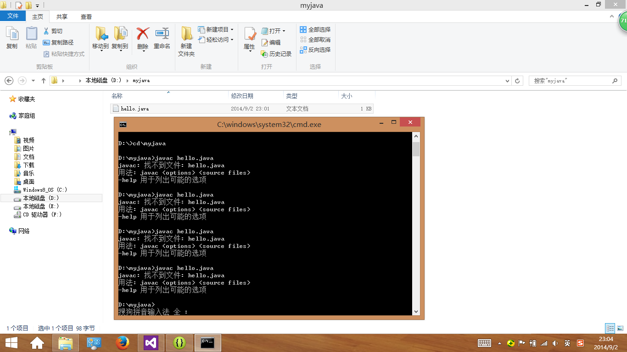The width and height of the screenshot is (627, 352).
Task: Switch to View (查看) tab
Action: (86, 16)
